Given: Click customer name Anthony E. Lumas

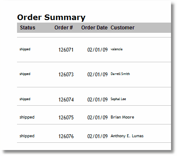Looking at the screenshot, I should click(127, 136).
